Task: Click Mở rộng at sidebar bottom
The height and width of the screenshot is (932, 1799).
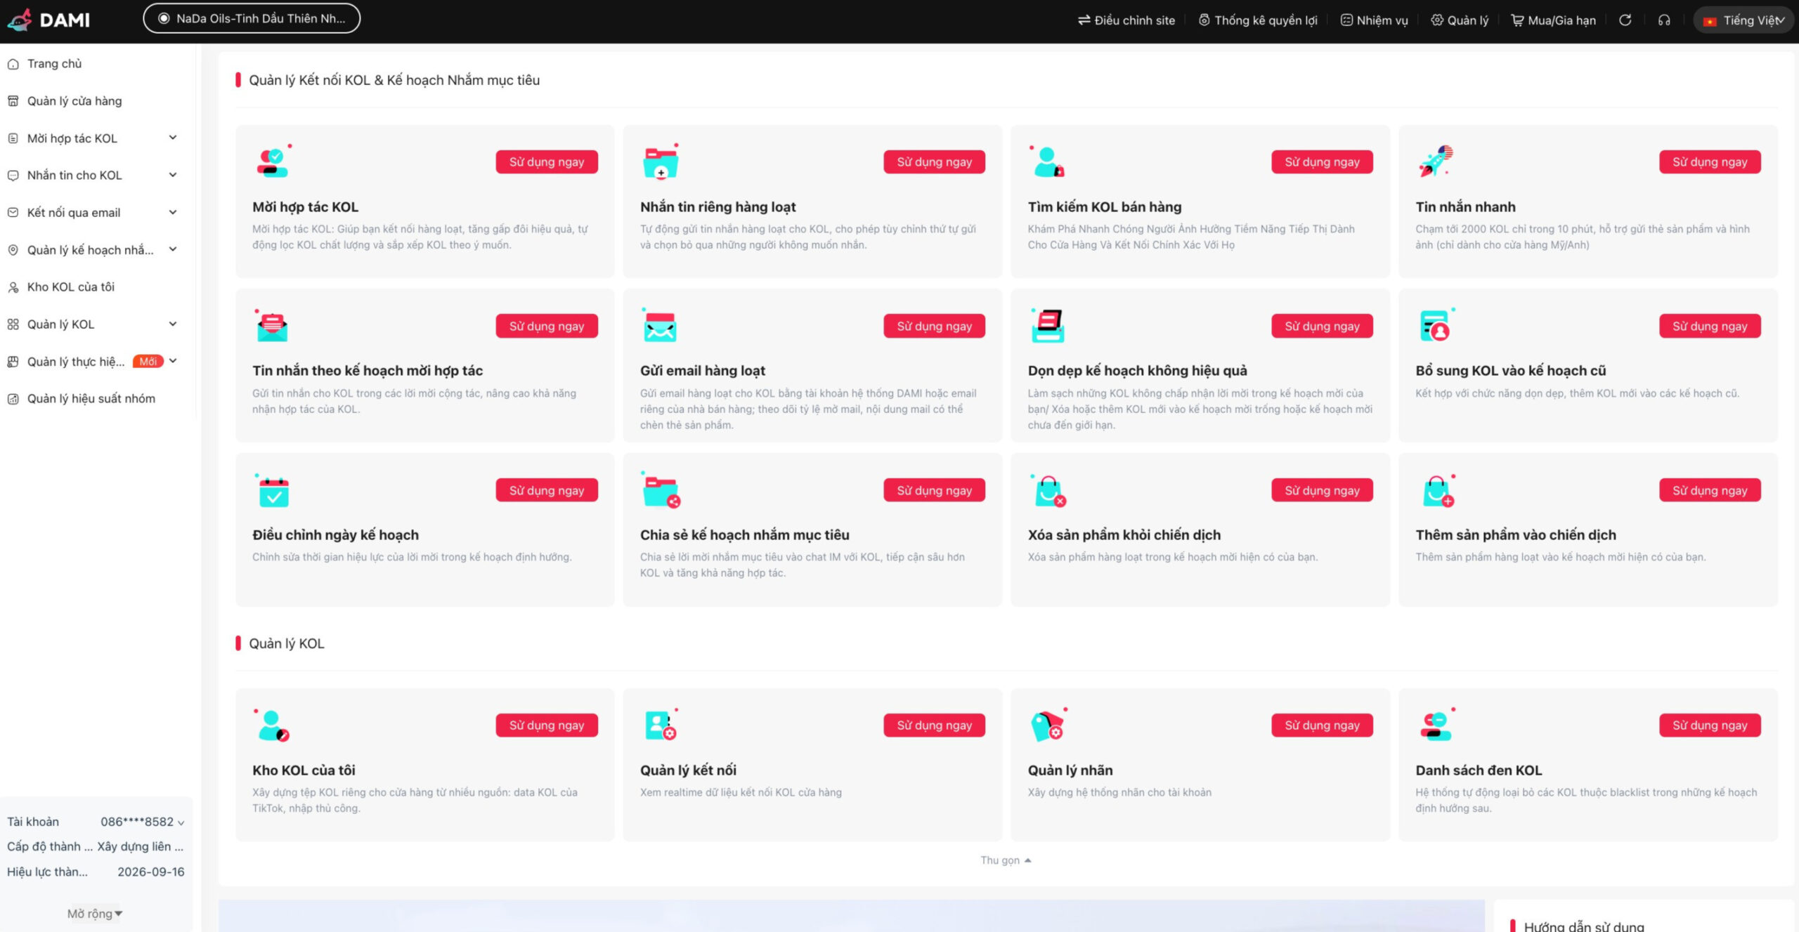Action: point(95,914)
